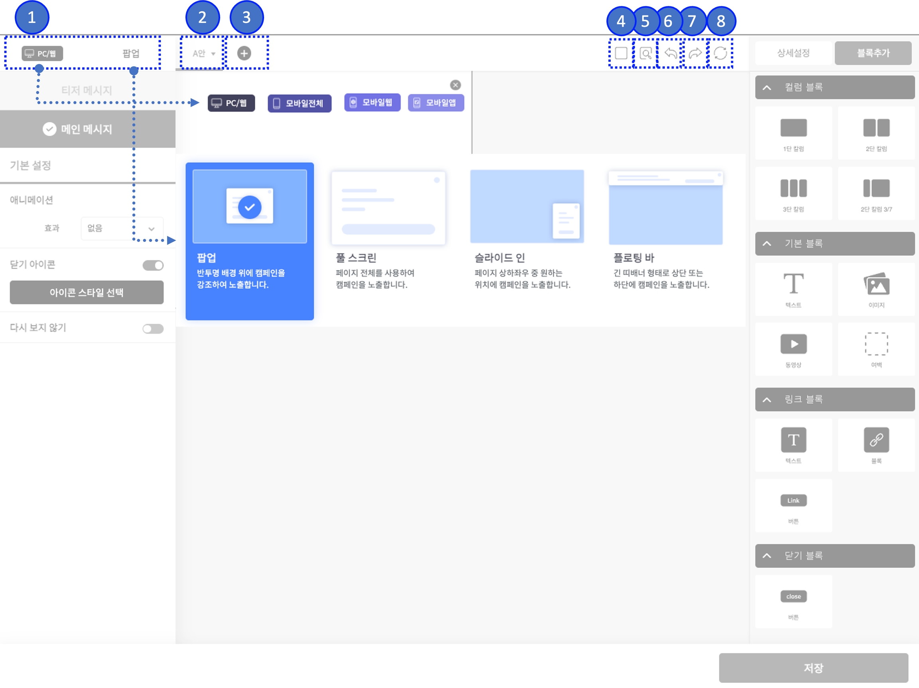Toggle the 닫기 아이콘 switch
The height and width of the screenshot is (688, 919).
(x=153, y=265)
